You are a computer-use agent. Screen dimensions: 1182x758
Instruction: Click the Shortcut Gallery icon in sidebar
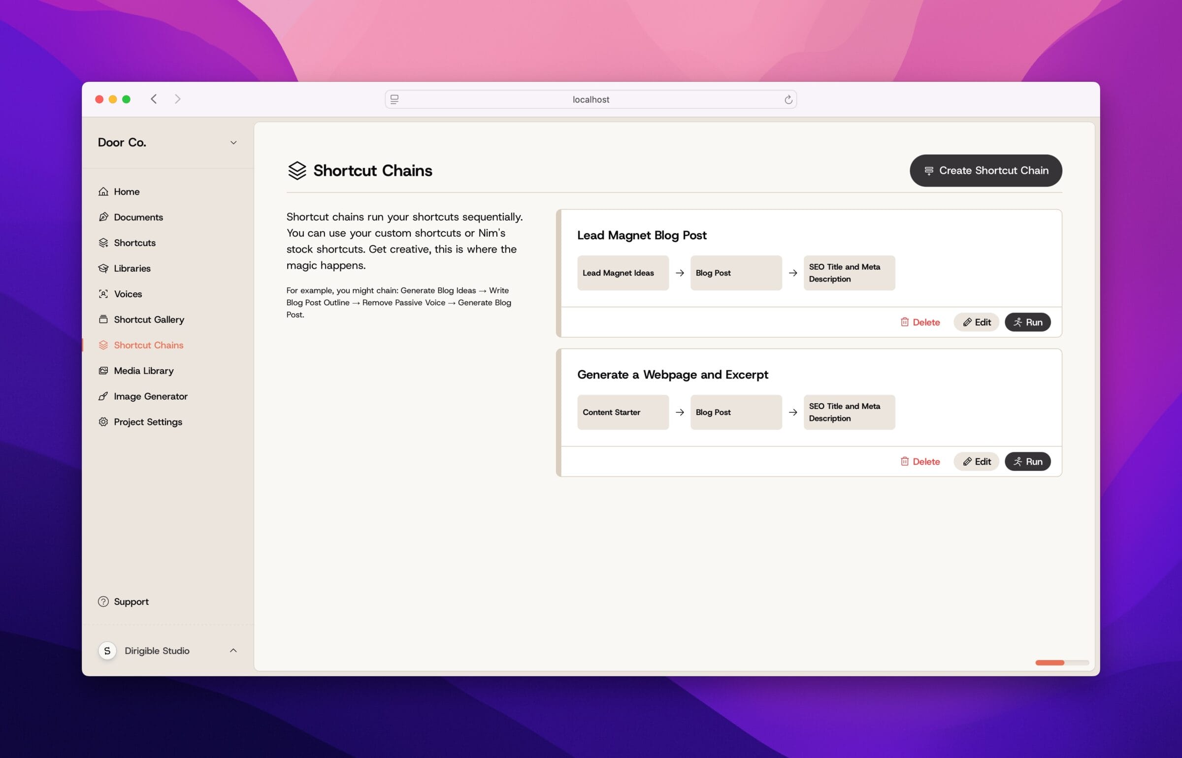click(103, 319)
